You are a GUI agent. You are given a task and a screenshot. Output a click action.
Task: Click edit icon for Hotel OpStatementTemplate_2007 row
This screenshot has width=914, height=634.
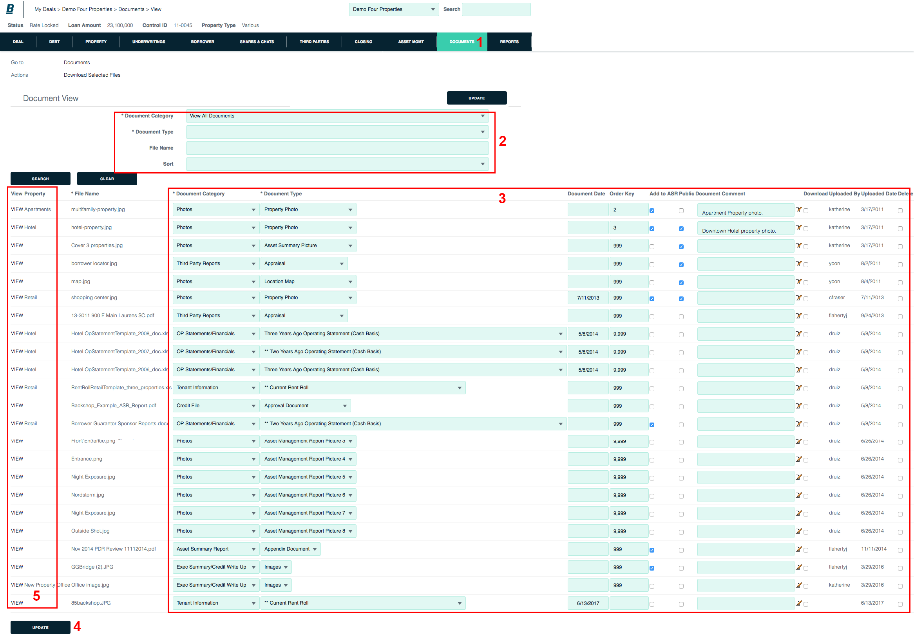coord(798,352)
